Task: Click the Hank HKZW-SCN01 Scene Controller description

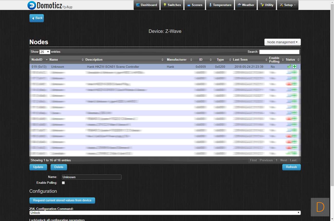Action: tap(113, 67)
